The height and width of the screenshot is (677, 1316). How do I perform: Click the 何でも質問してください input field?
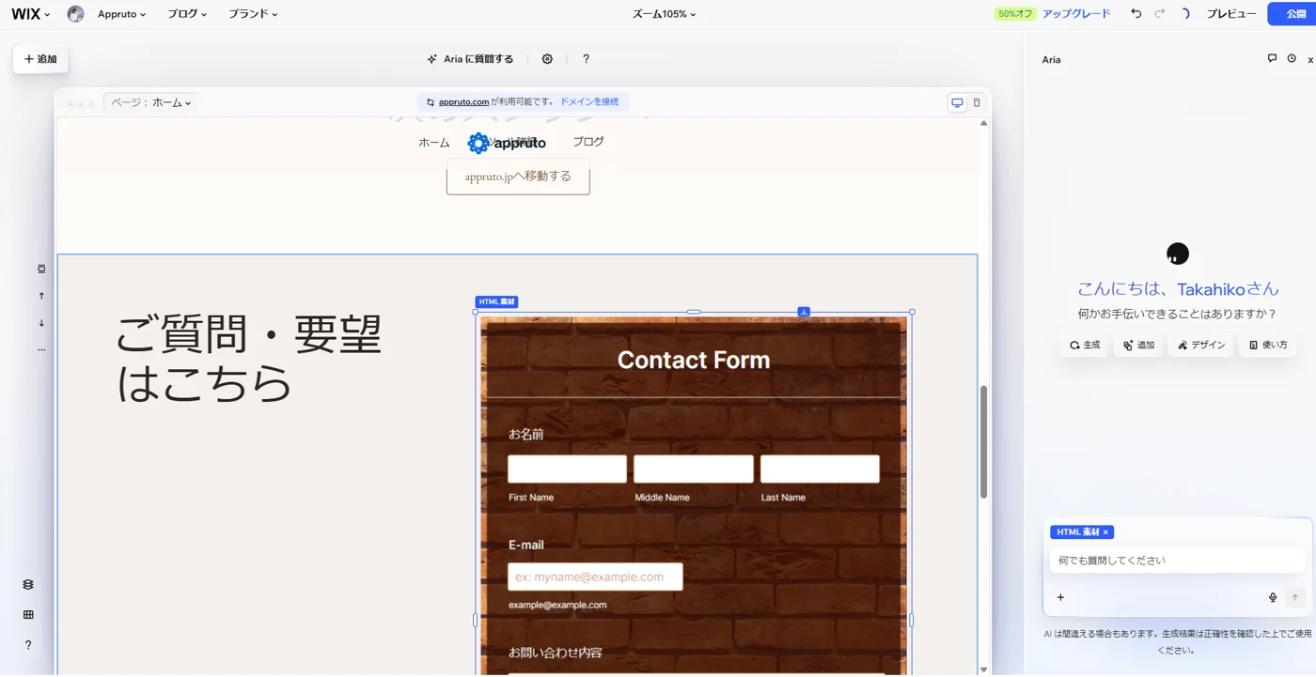tap(1178, 561)
